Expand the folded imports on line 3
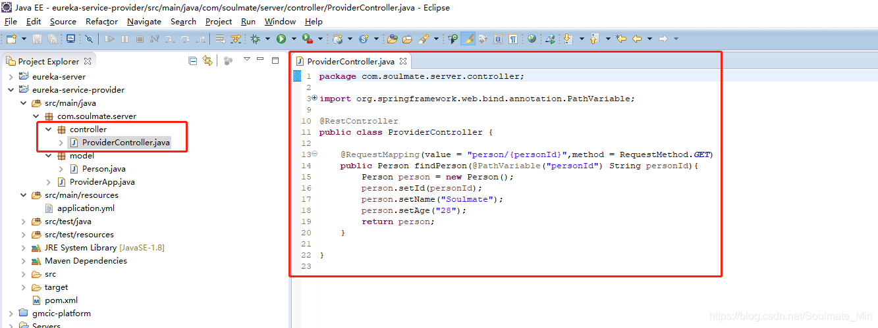The image size is (878, 328). 314,98
